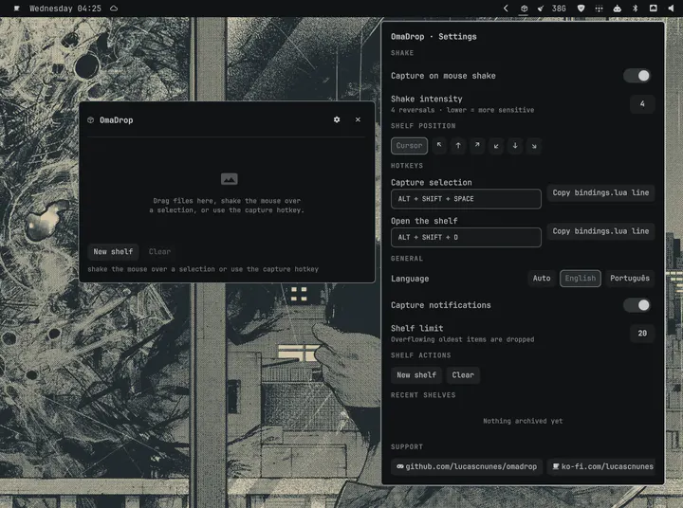Click New shelf in the OmaDrop shelf window
This screenshot has width=683, height=508.
click(113, 251)
